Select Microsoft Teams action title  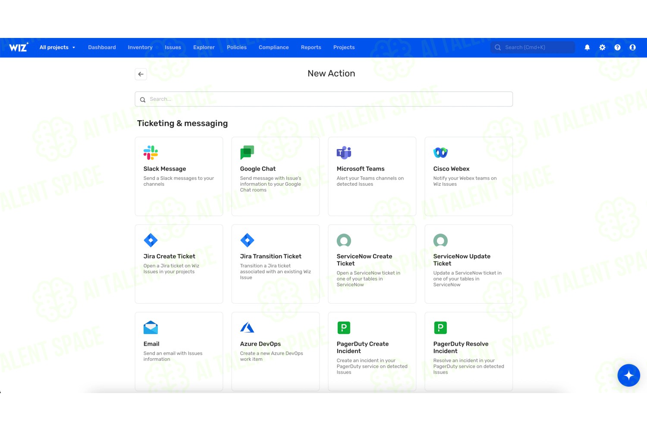(361, 169)
